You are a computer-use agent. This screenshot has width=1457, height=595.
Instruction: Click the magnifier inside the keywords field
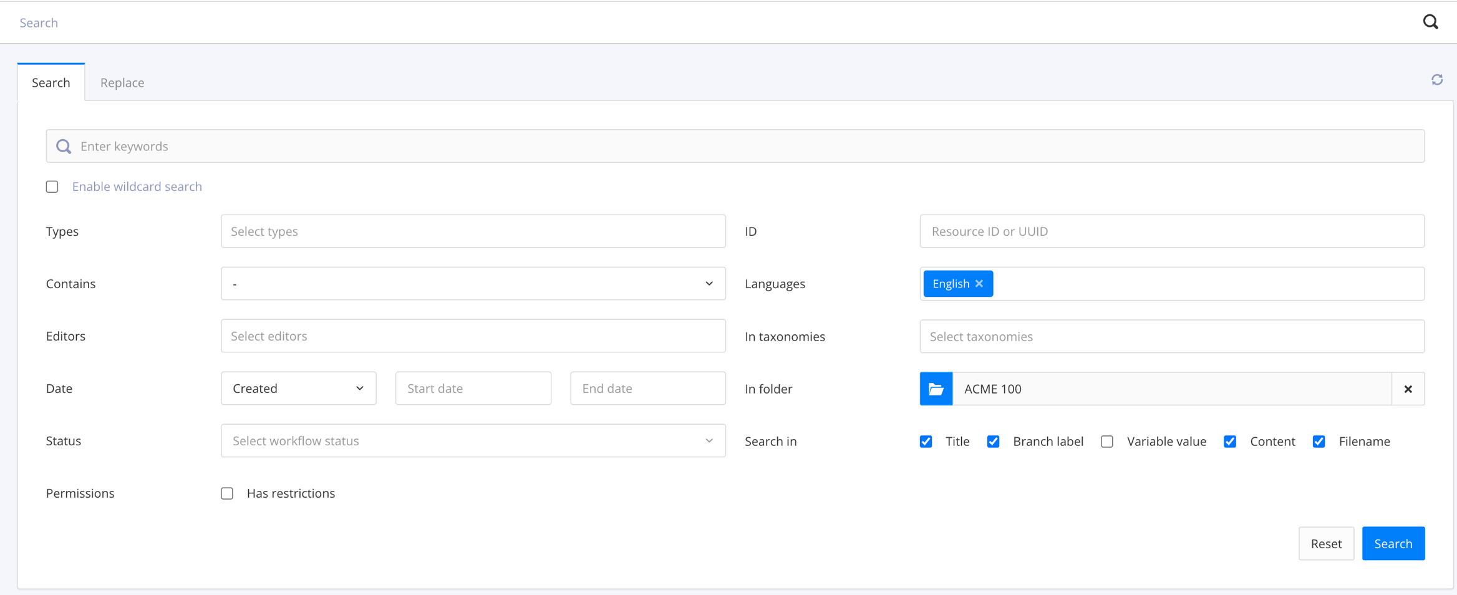point(63,146)
